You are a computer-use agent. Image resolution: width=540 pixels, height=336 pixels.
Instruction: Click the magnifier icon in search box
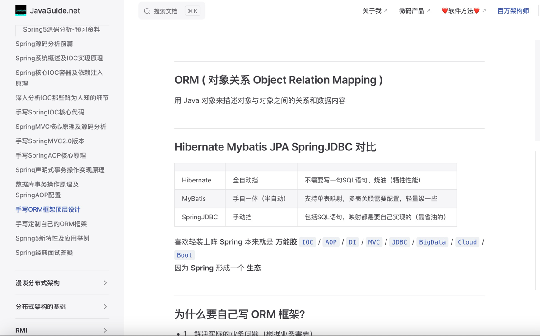pos(147,11)
